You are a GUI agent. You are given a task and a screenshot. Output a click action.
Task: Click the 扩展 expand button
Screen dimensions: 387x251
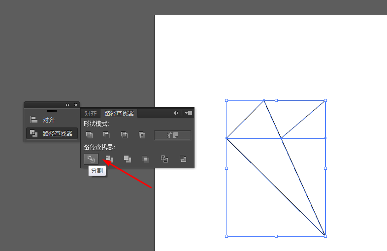pyautogui.click(x=172, y=135)
